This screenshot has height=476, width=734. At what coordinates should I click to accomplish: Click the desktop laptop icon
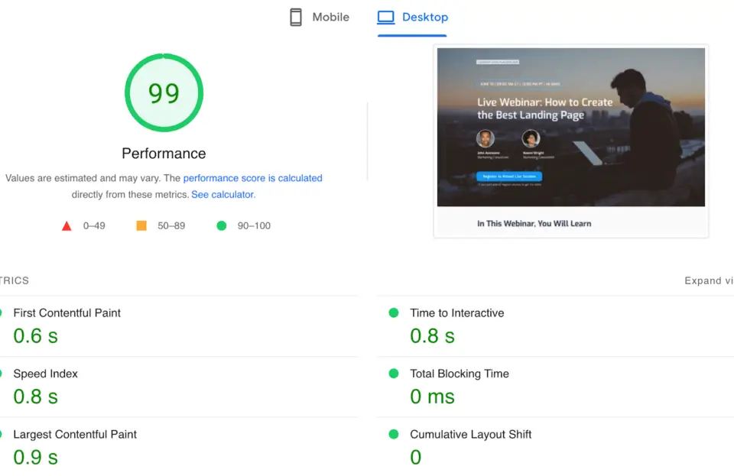tap(385, 18)
